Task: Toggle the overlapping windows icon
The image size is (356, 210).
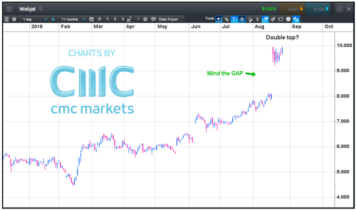Action: click(265, 19)
